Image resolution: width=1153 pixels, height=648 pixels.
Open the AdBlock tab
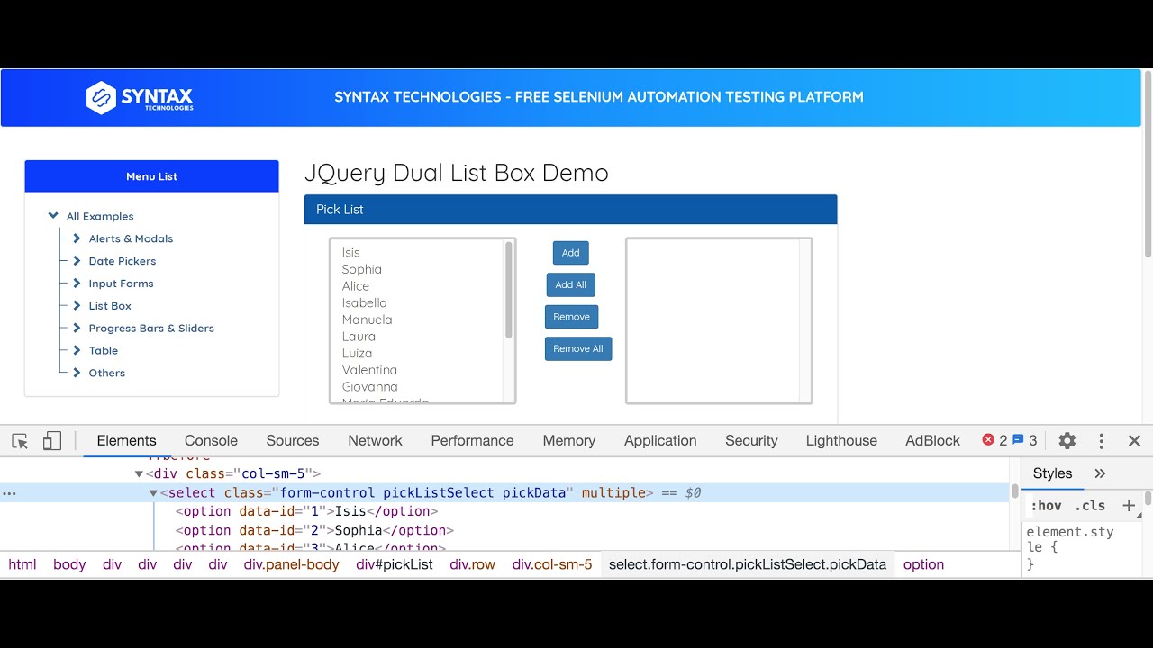[932, 441]
